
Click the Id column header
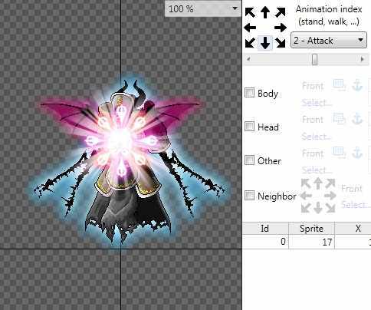[265, 229]
